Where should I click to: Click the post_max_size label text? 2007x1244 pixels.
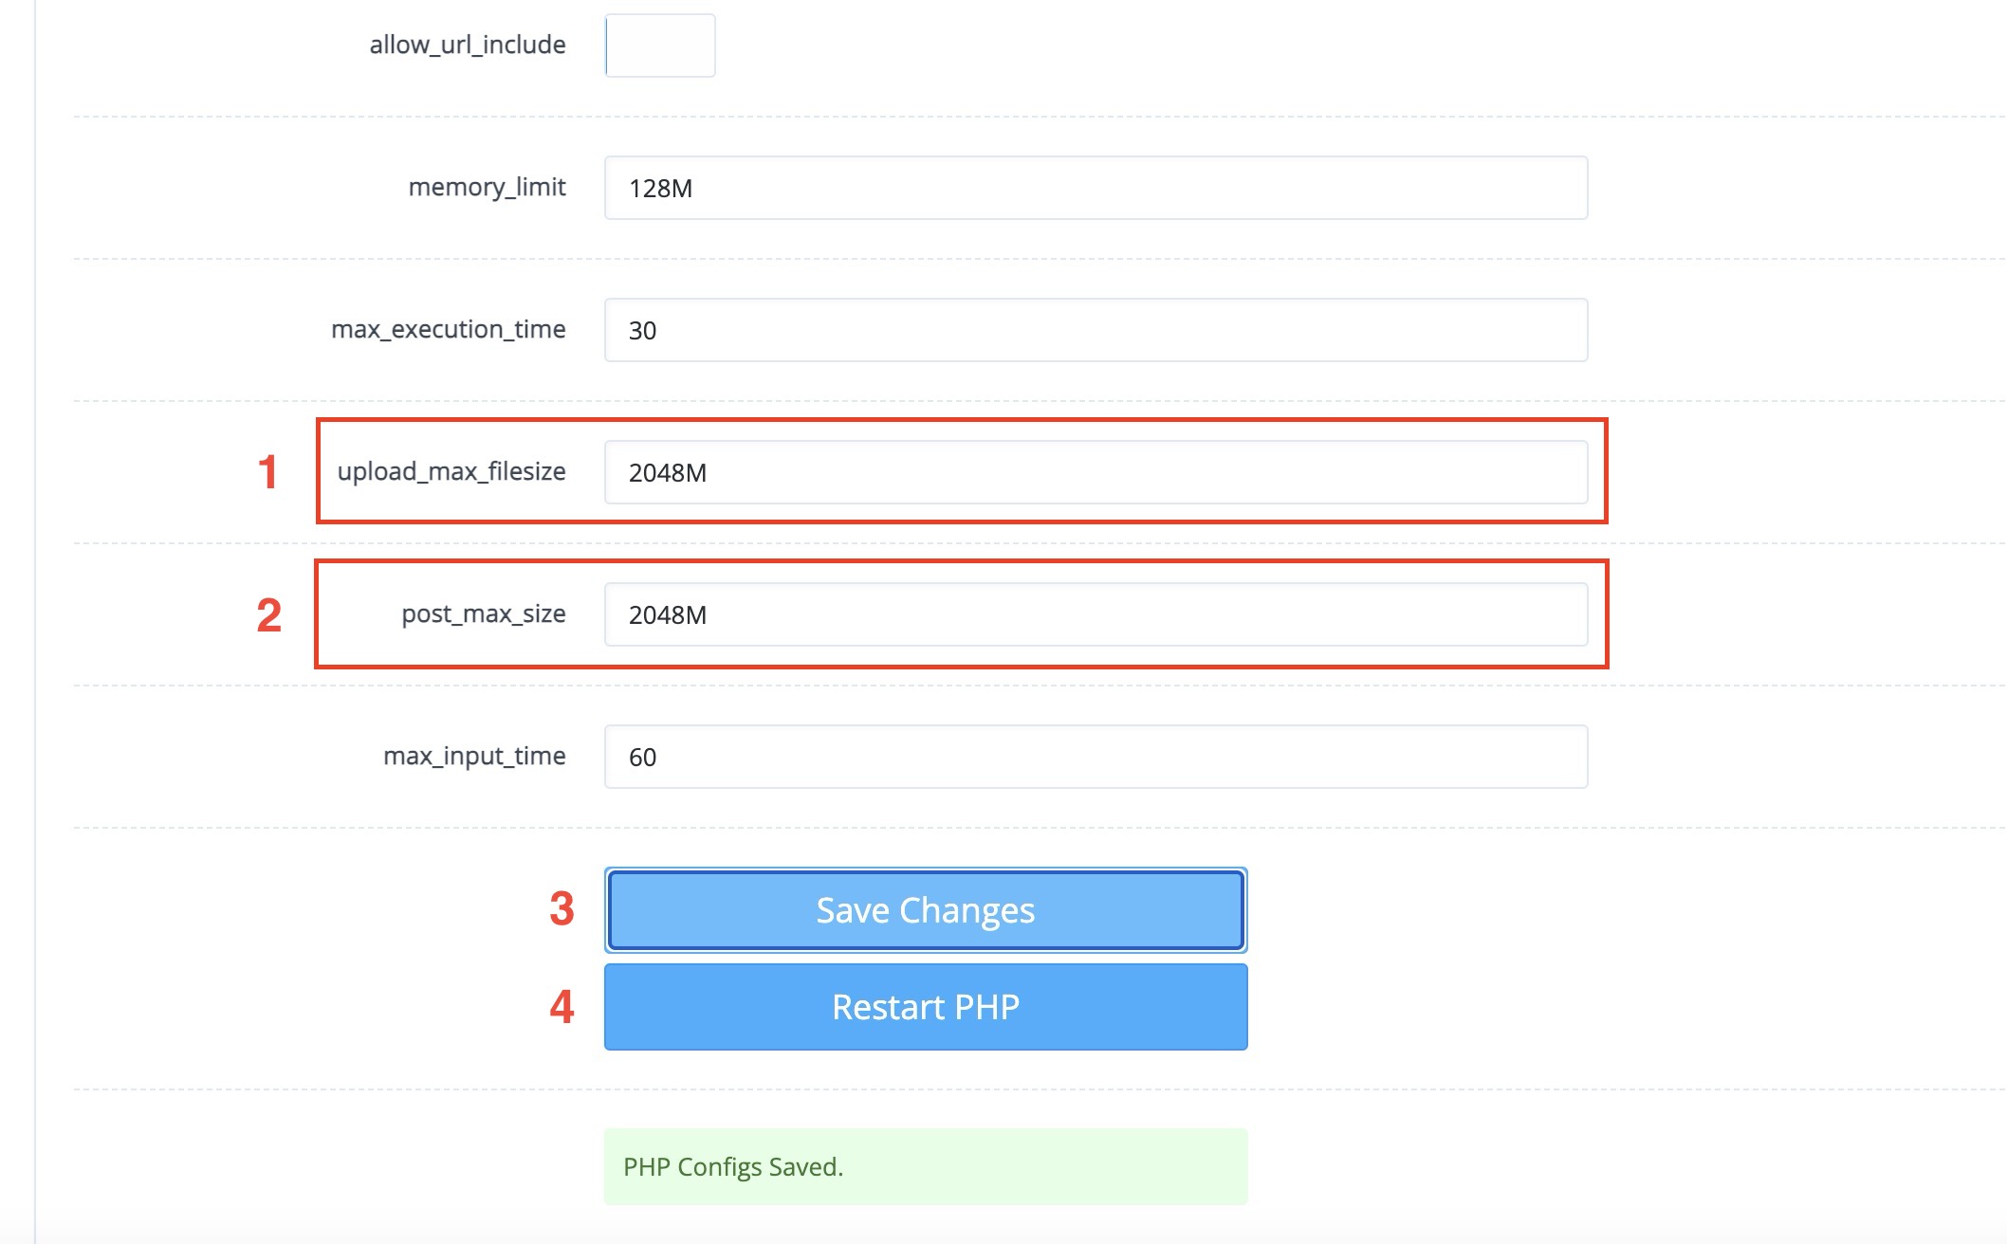click(484, 613)
